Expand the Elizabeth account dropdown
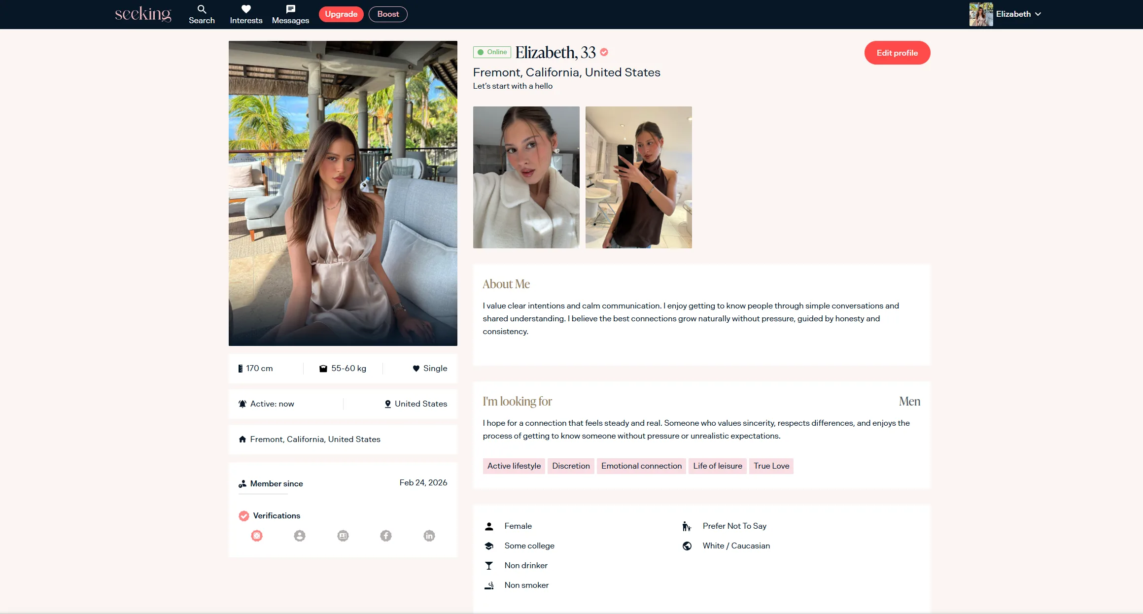Screen dimensions: 1143x614 point(1038,14)
